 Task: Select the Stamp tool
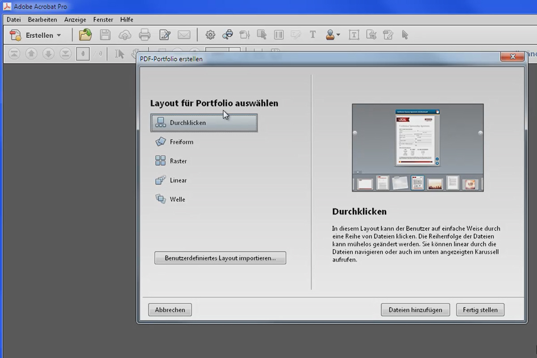[330, 35]
